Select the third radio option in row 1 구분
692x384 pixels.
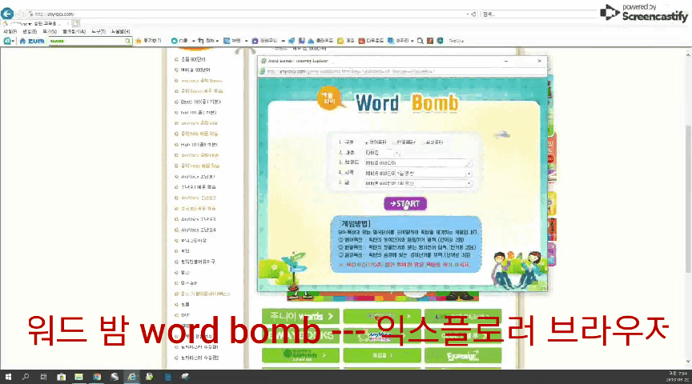tap(423, 142)
